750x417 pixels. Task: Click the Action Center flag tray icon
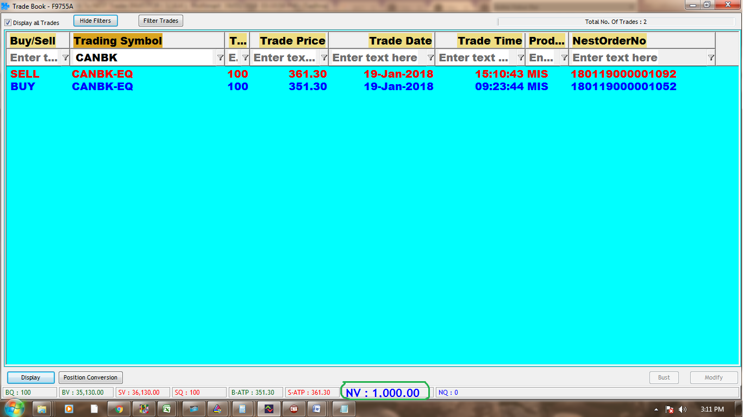coord(670,409)
